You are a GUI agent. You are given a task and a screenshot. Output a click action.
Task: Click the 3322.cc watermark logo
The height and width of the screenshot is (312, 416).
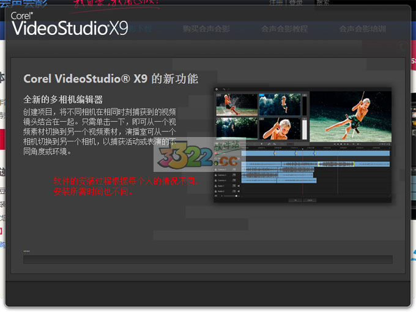pyautogui.click(x=198, y=160)
